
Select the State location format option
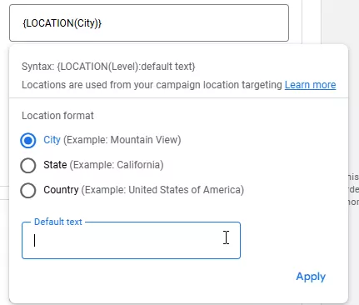click(x=28, y=166)
